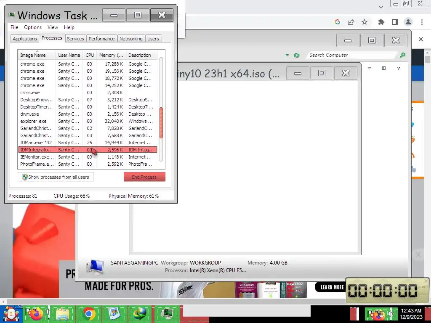
Task: Focus the Search Computer field
Action: 352,55
